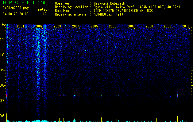Click the HROFFT 1.0.0 title text
The width and height of the screenshot is (193, 122).
(x=24, y=2)
